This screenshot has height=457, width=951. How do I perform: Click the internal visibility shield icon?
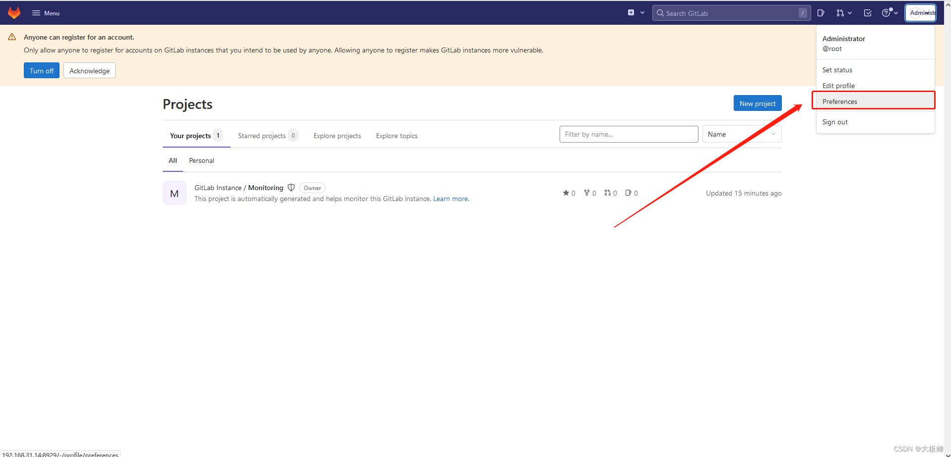[x=291, y=188]
